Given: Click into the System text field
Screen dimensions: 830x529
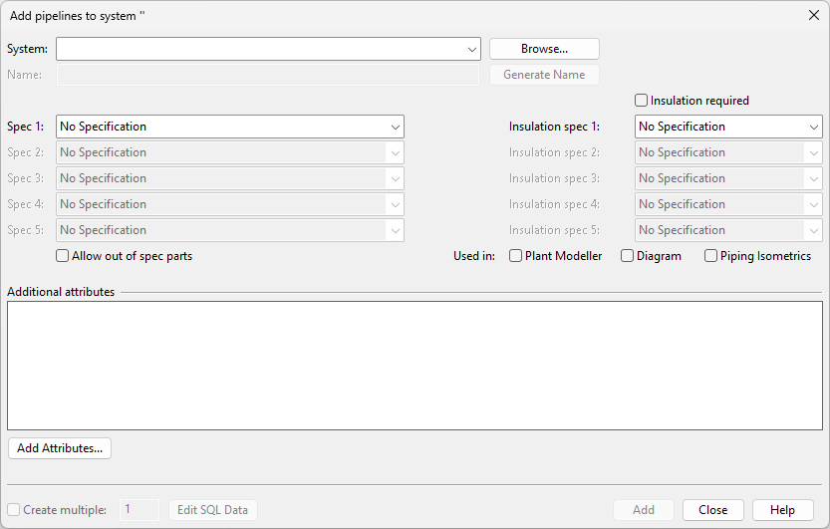Looking at the screenshot, I should point(259,49).
